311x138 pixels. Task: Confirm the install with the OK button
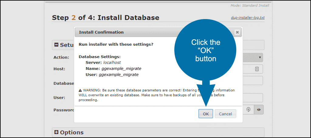click(x=206, y=114)
